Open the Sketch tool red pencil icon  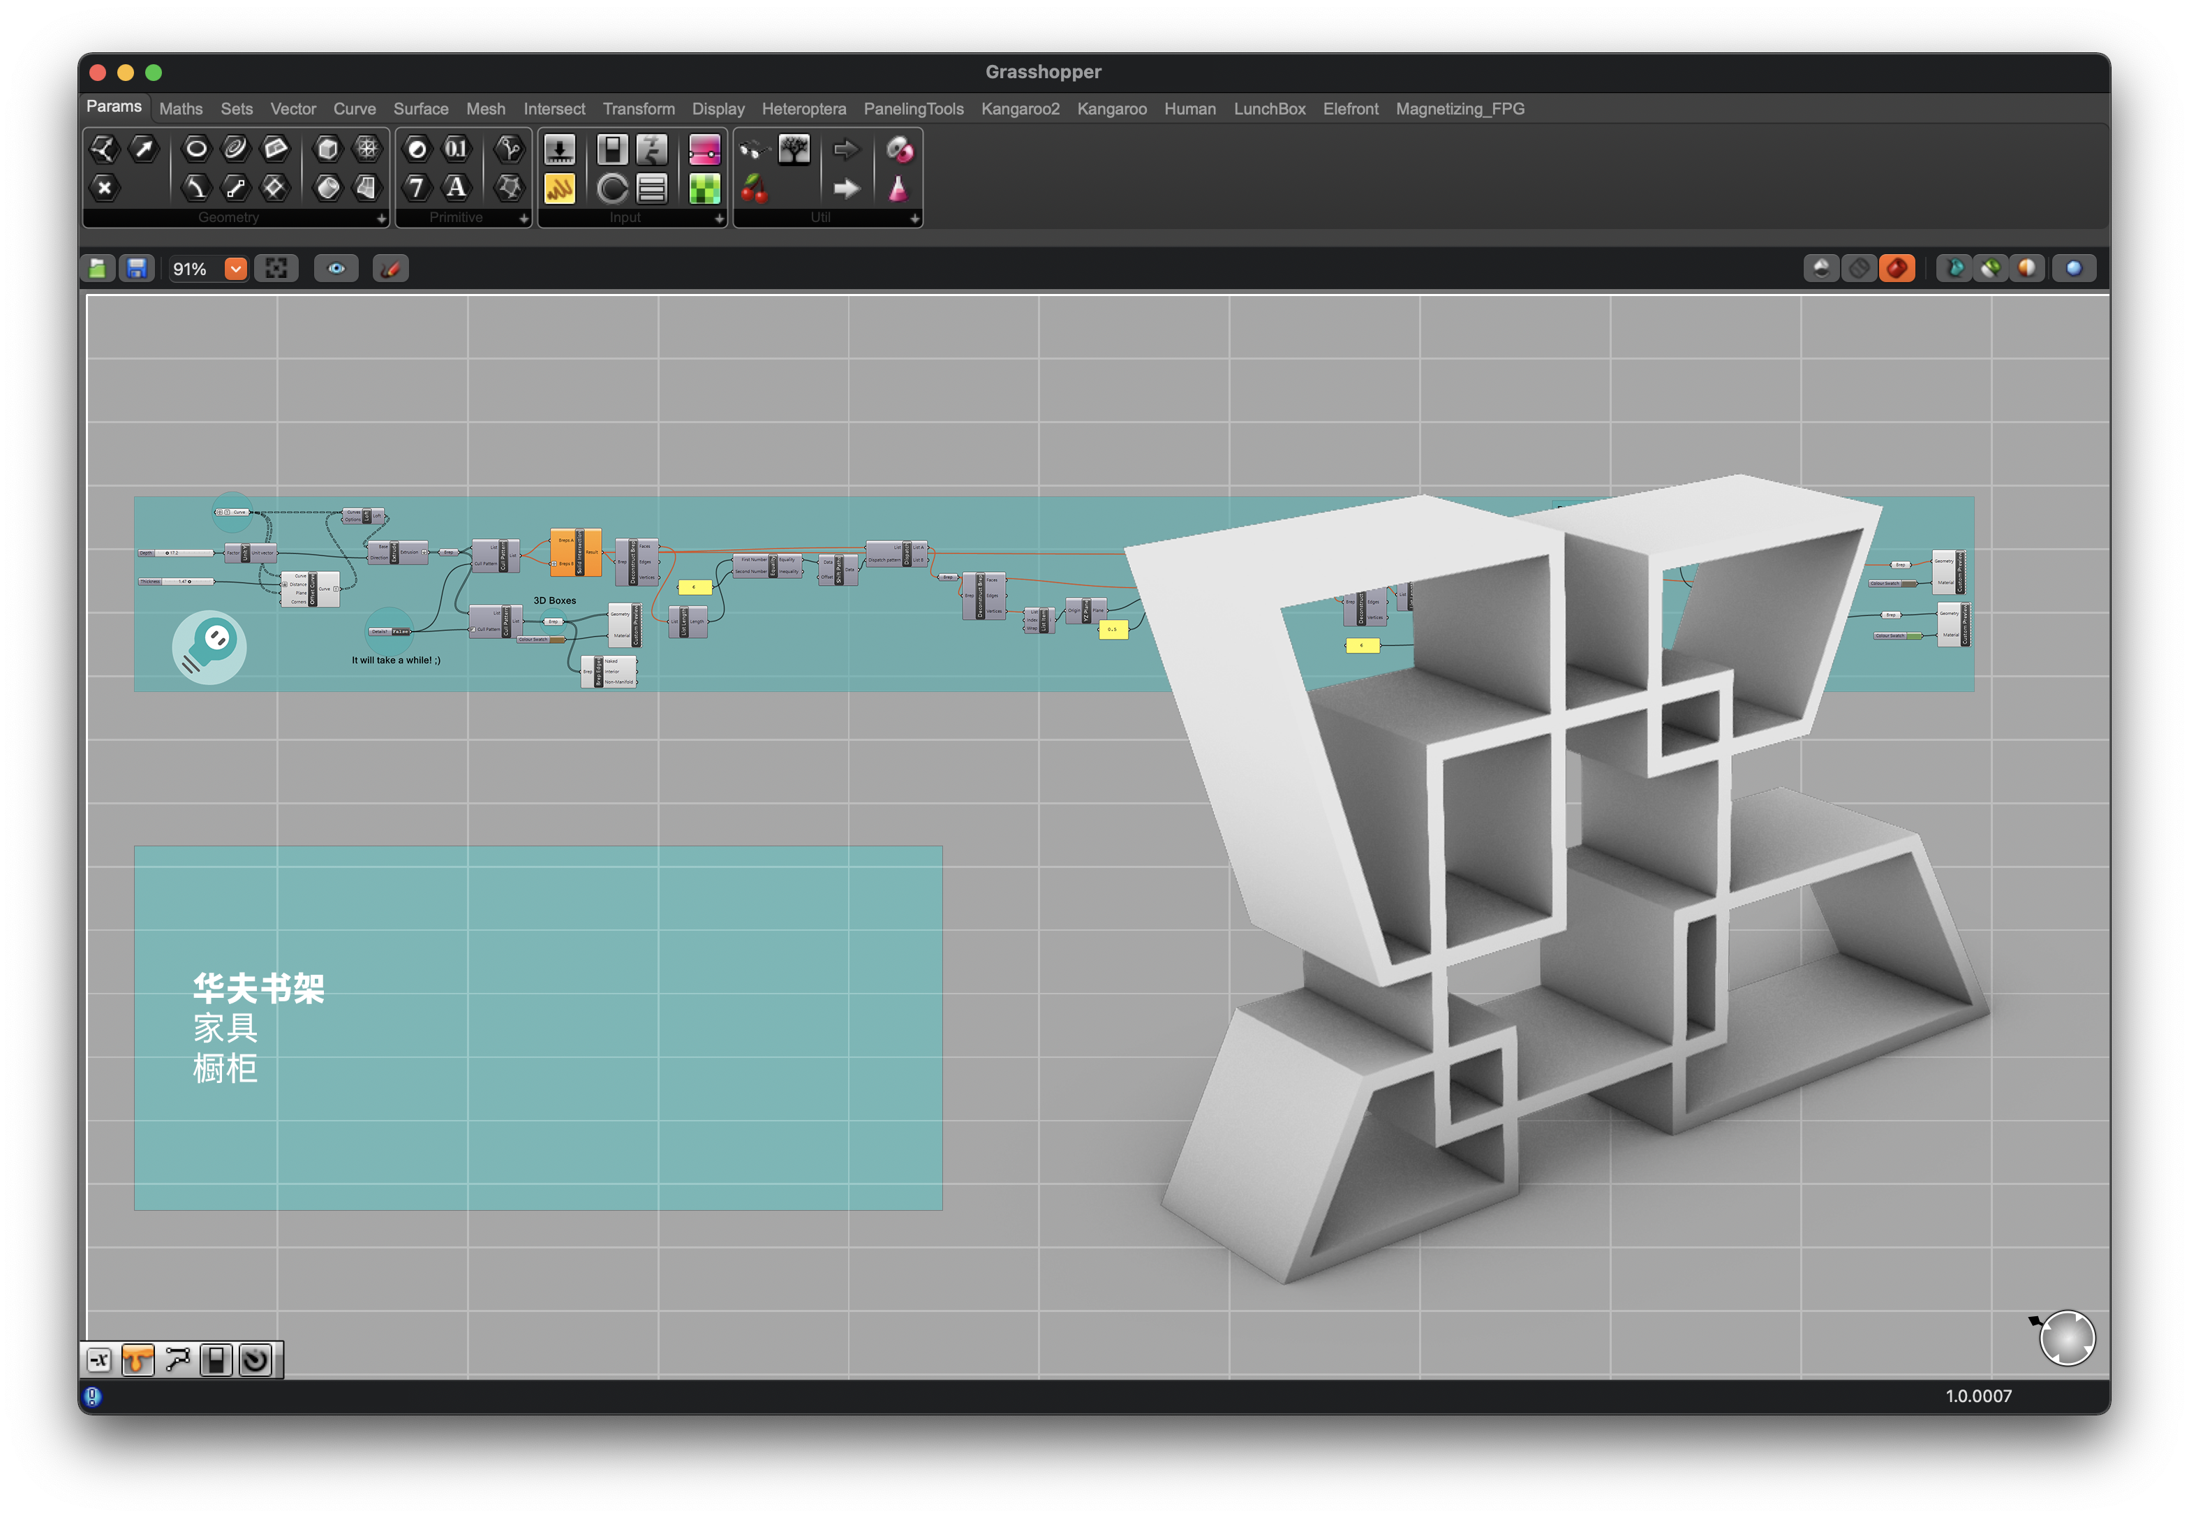click(x=390, y=269)
